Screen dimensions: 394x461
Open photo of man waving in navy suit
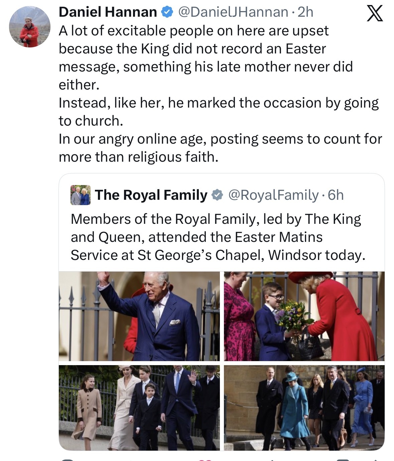tap(139, 316)
